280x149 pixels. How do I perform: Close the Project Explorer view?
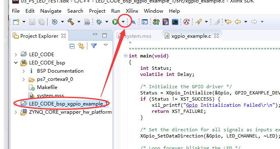[64, 36]
